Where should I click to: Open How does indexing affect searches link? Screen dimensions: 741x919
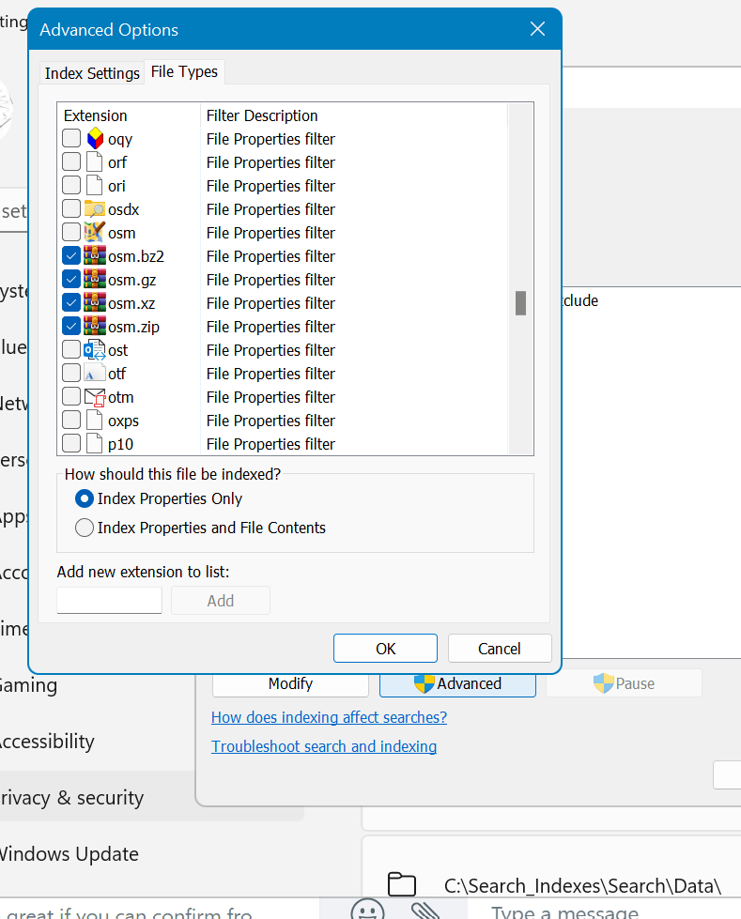pyautogui.click(x=329, y=717)
